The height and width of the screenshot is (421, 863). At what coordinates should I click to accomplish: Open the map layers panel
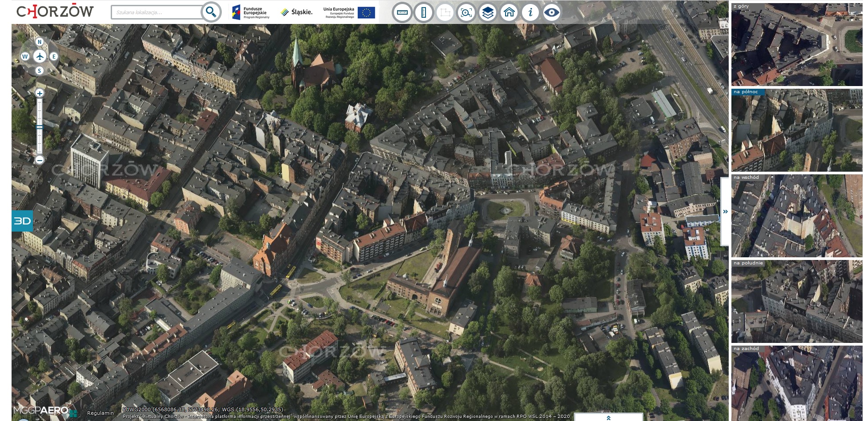coord(488,12)
